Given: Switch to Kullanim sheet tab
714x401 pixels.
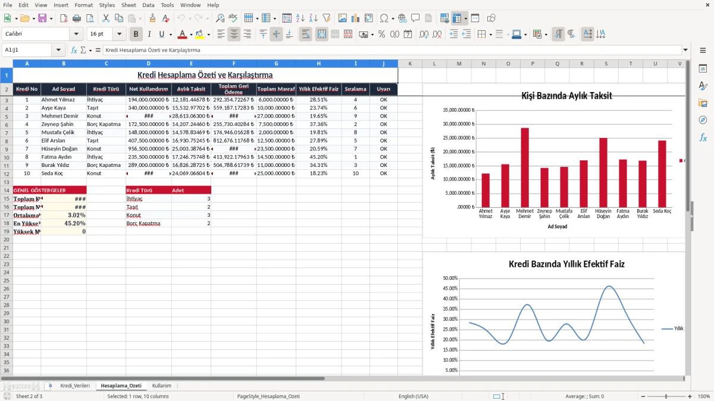Looking at the screenshot, I should pos(161,386).
